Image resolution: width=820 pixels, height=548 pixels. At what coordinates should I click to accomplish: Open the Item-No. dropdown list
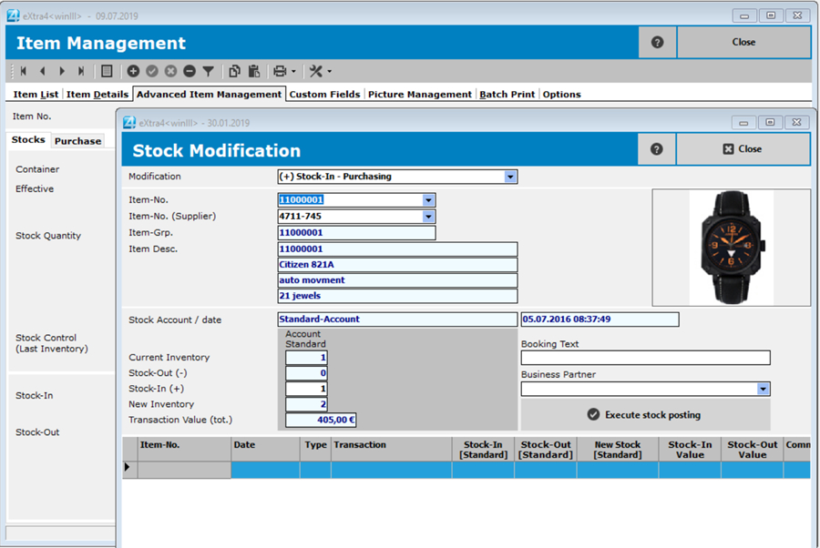pyautogui.click(x=429, y=200)
